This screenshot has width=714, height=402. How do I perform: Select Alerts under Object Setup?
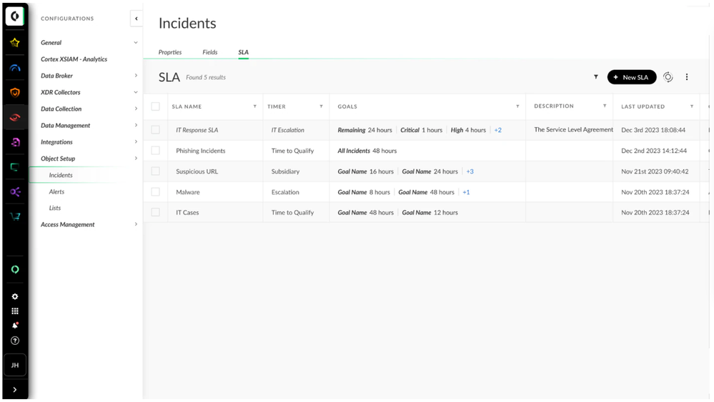[x=56, y=191]
